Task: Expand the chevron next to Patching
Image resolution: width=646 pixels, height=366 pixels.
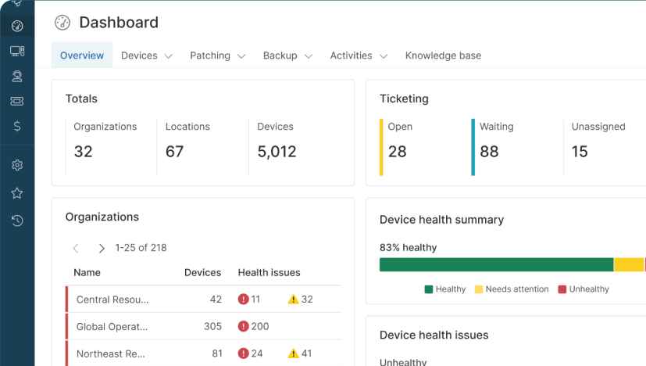Action: coord(241,56)
